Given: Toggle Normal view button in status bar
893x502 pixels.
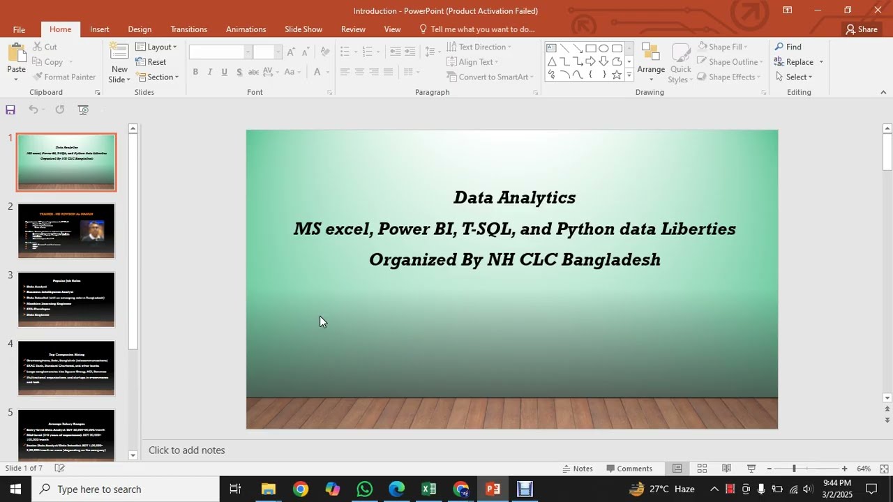Looking at the screenshot, I should [677, 469].
